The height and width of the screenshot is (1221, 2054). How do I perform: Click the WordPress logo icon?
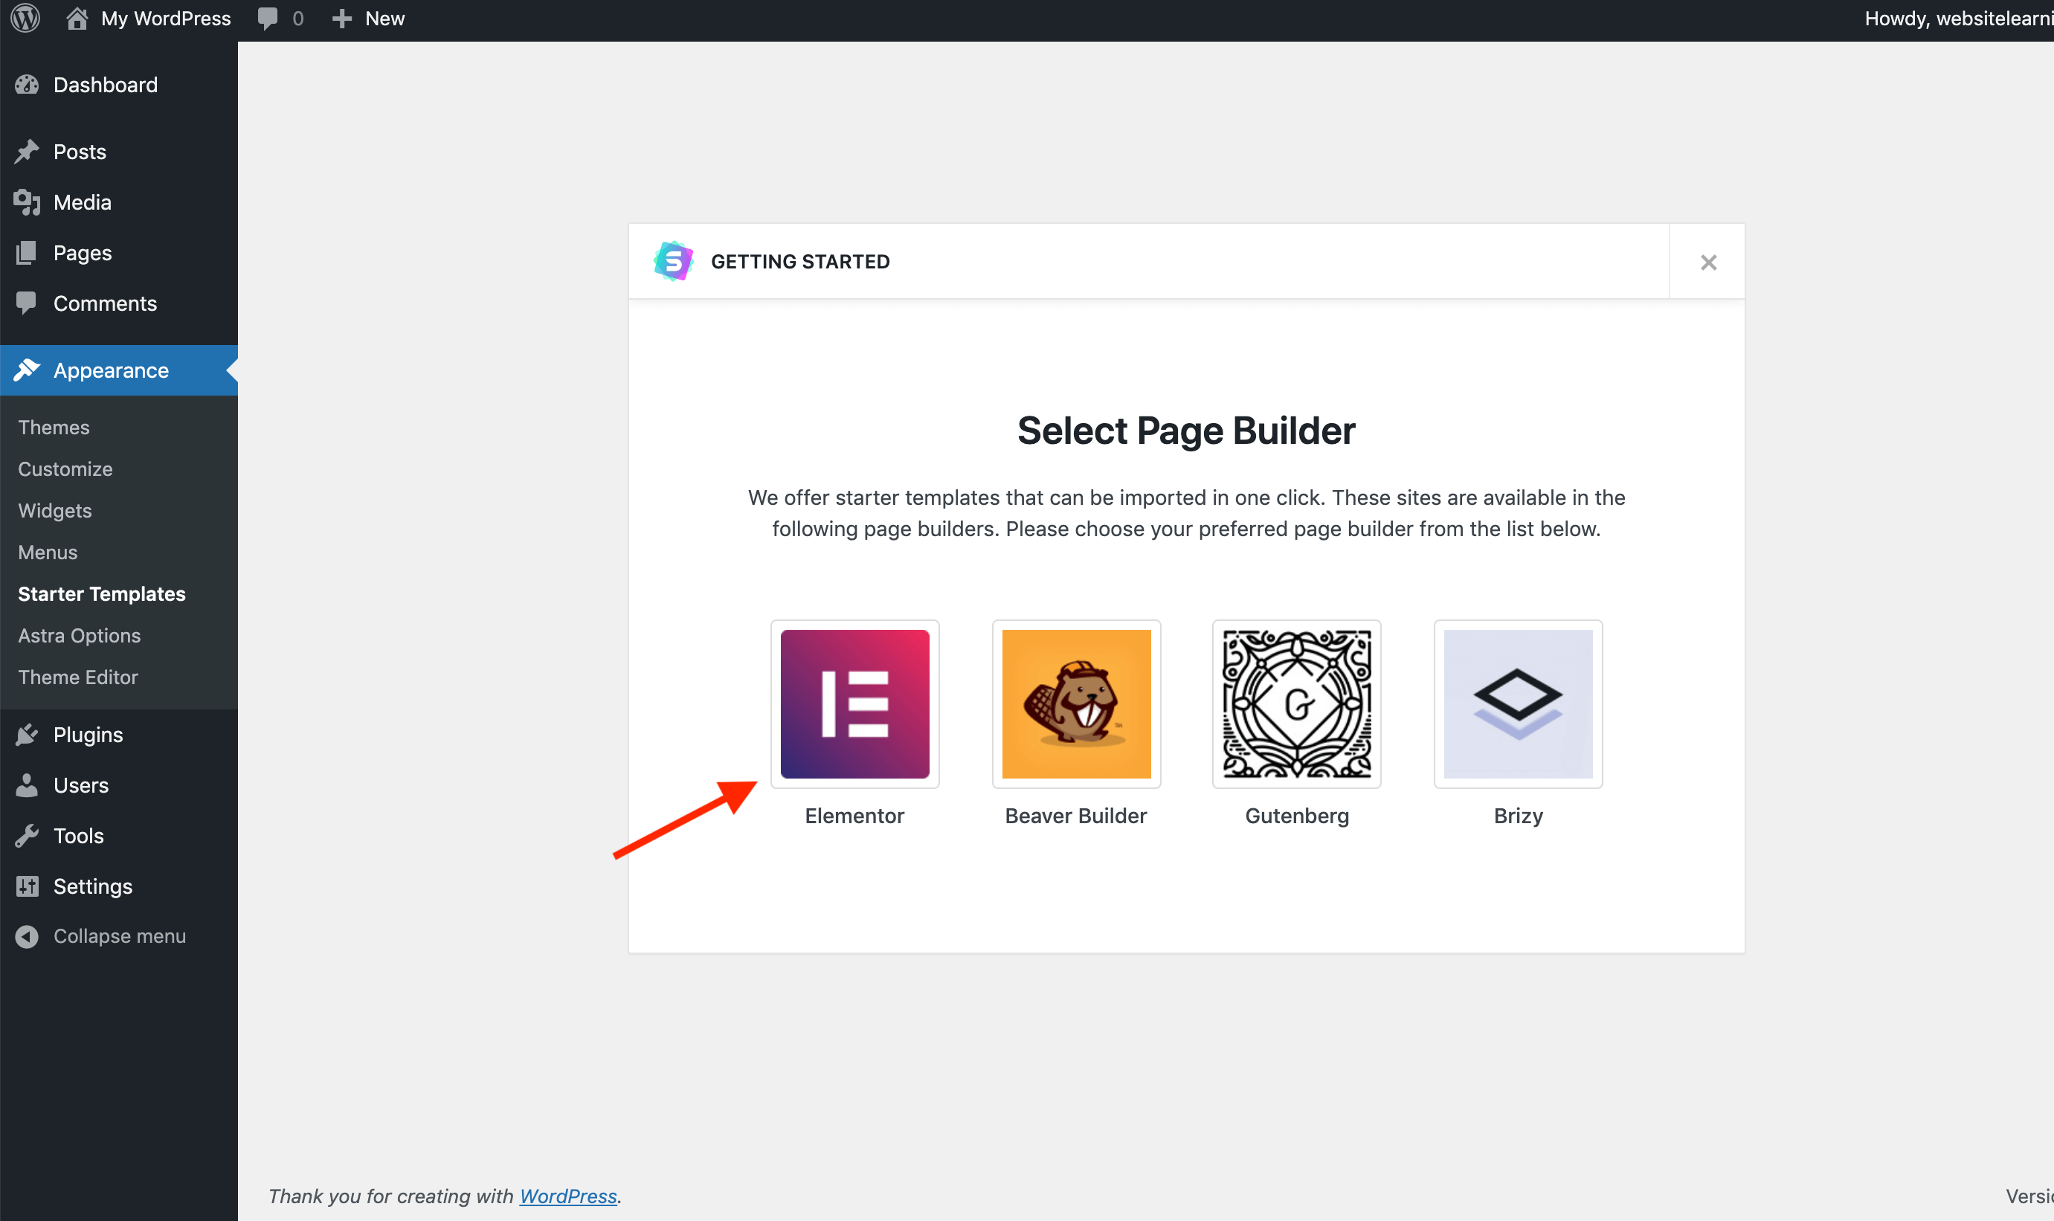[25, 19]
